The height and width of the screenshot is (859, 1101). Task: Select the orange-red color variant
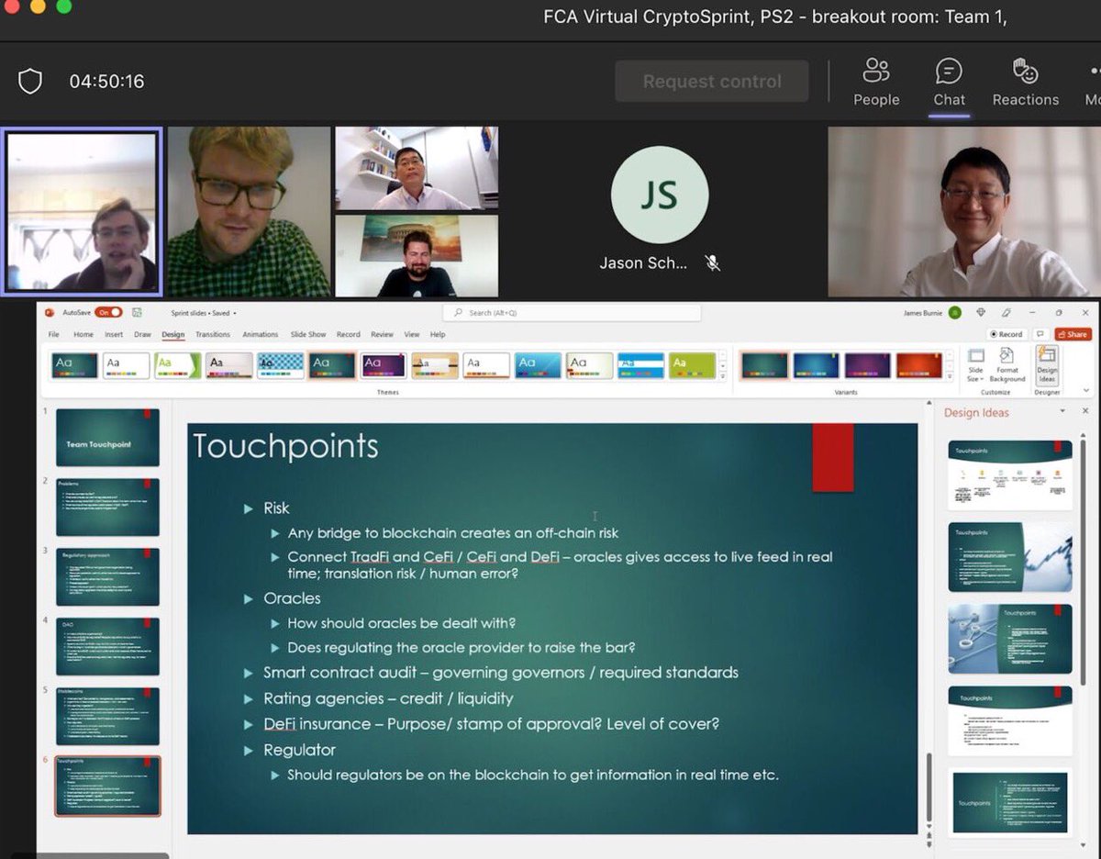point(919,365)
